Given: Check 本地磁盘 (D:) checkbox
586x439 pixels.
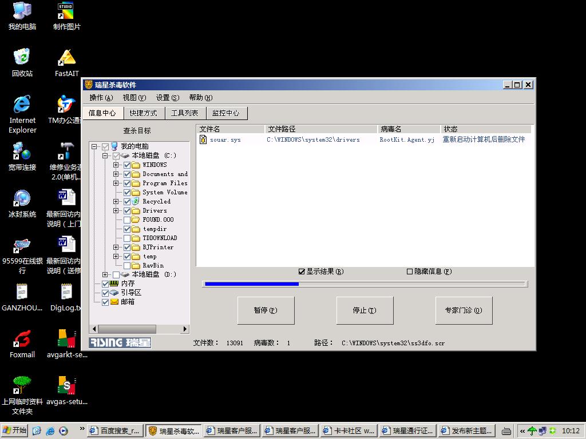Looking at the screenshot, I should tap(116, 275).
